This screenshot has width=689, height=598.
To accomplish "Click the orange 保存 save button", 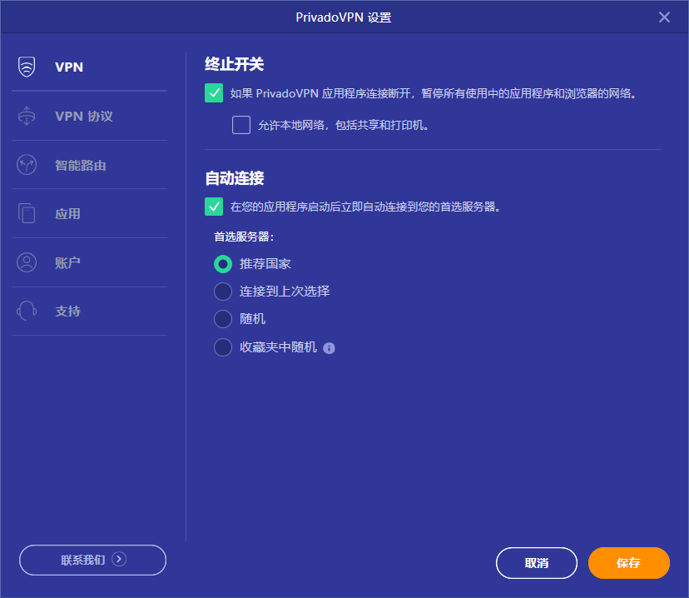I will tap(629, 563).
